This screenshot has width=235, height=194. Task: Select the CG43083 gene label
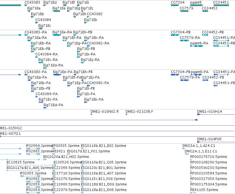tap(32, 2)
